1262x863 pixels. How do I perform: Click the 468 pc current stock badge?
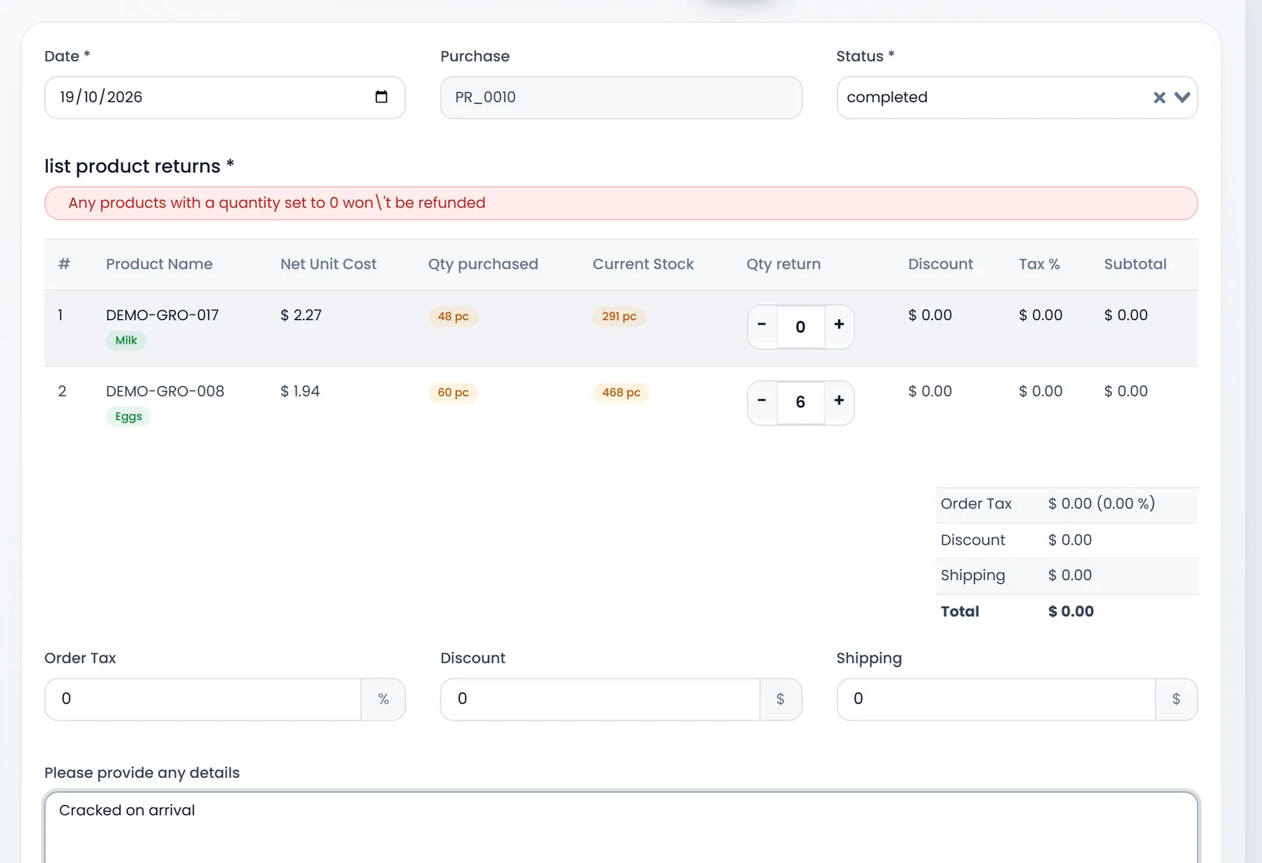click(x=622, y=392)
